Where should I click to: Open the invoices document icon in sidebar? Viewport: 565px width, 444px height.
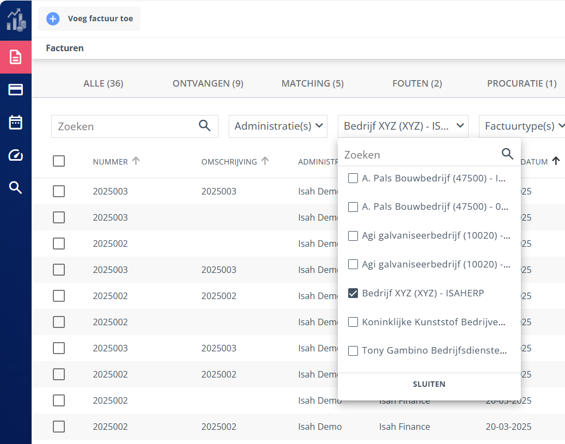point(16,57)
